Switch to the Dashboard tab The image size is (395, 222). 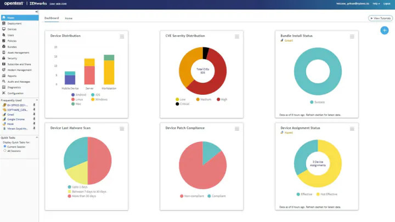pyautogui.click(x=52, y=18)
